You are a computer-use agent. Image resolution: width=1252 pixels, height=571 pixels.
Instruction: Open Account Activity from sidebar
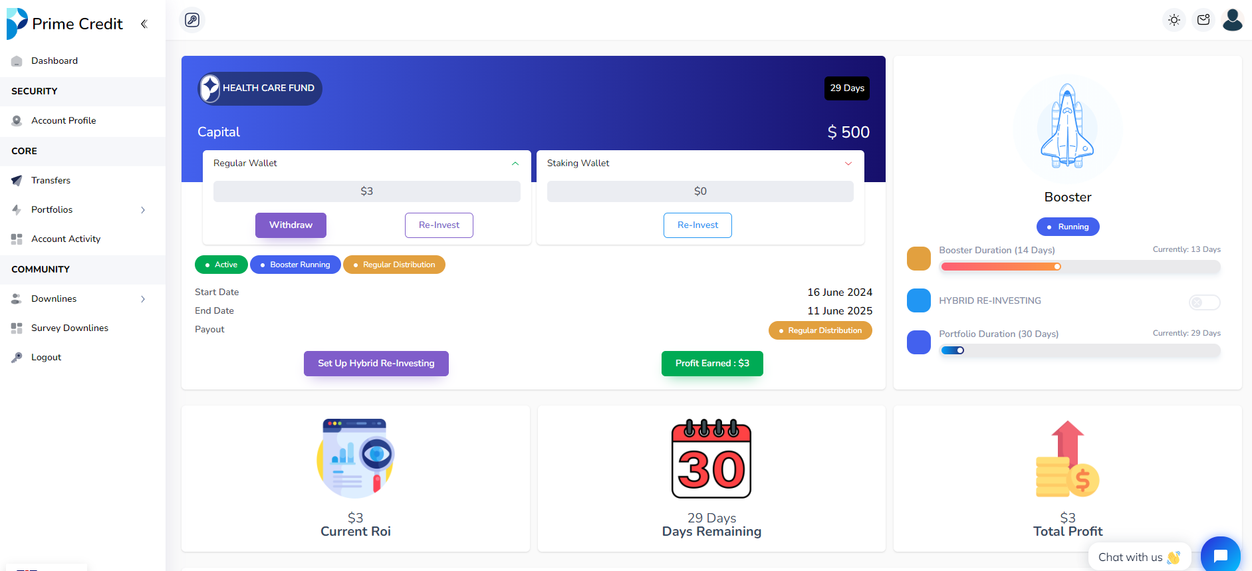click(65, 239)
